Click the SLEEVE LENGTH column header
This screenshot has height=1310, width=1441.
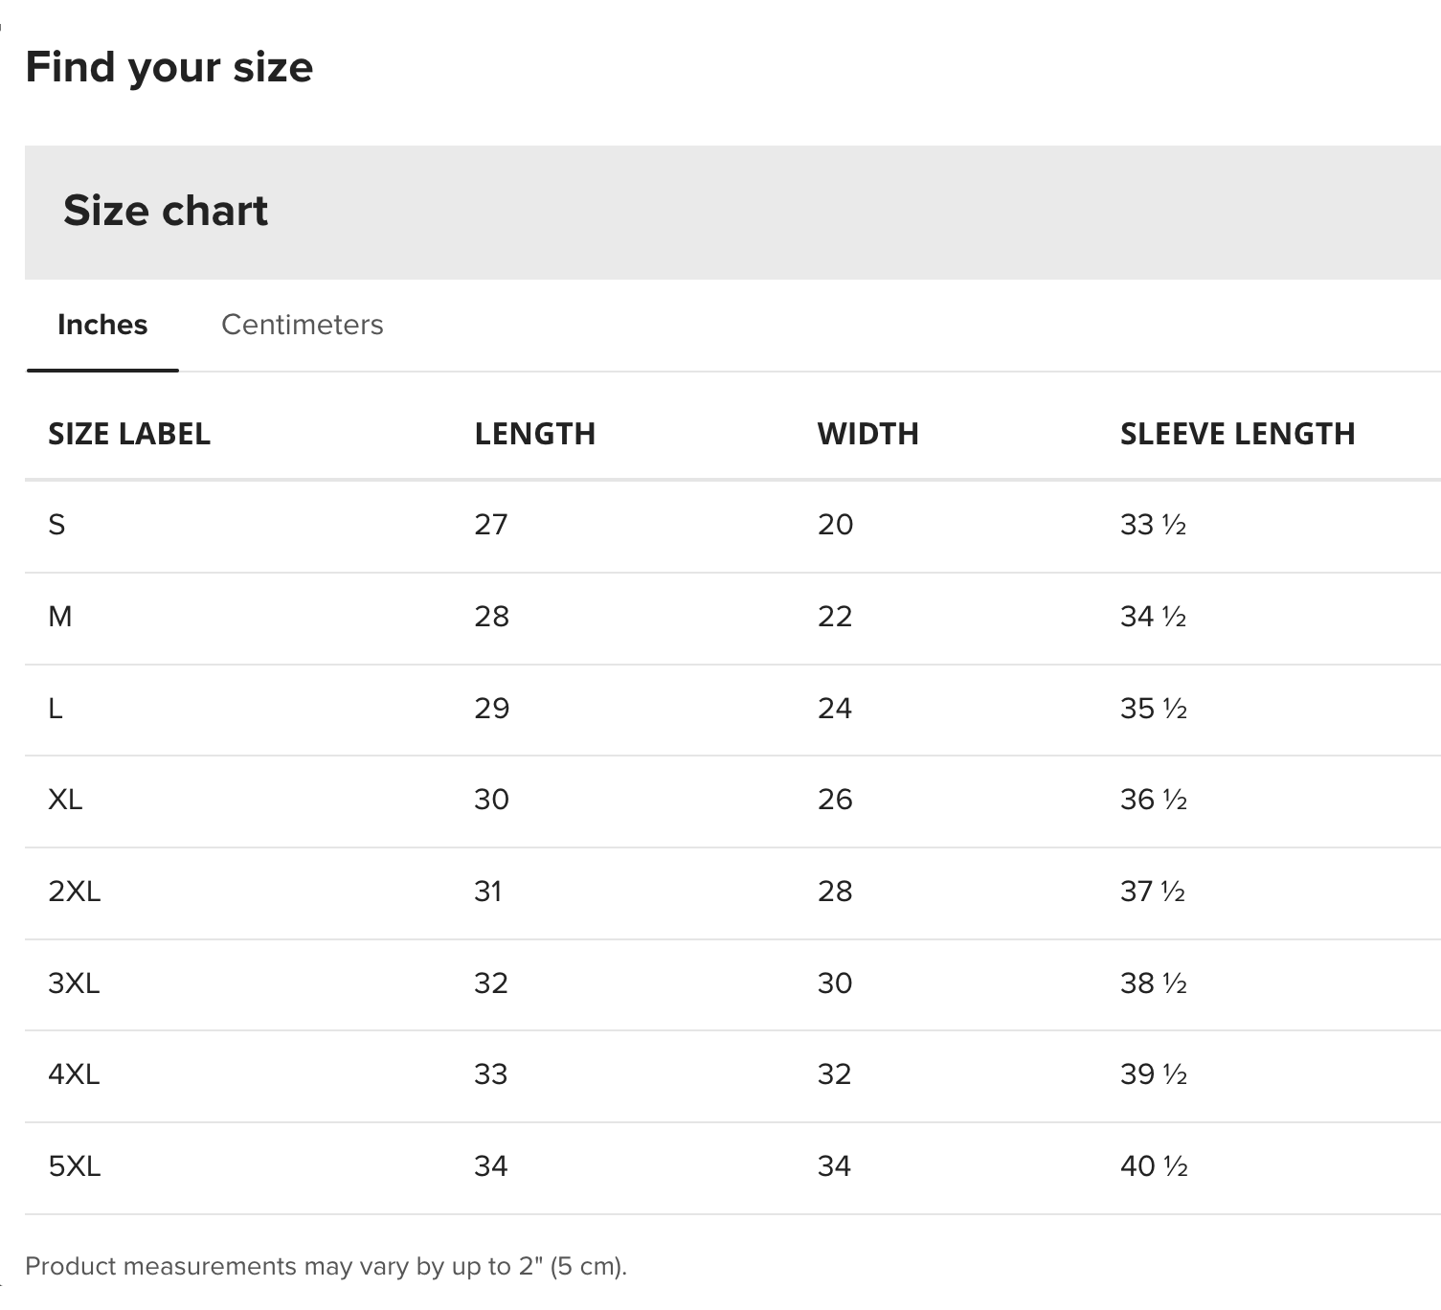coord(1237,434)
